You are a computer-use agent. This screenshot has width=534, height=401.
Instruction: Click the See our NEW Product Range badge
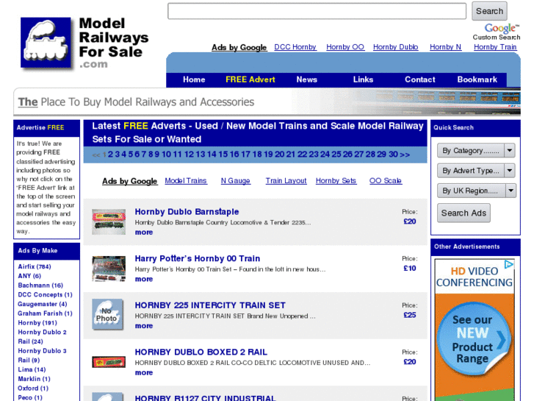473,339
